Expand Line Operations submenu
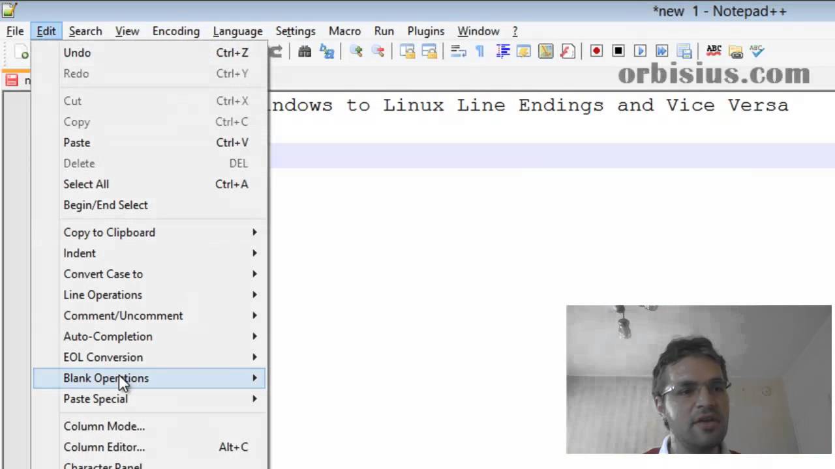Image resolution: width=835 pixels, height=469 pixels. point(149,295)
